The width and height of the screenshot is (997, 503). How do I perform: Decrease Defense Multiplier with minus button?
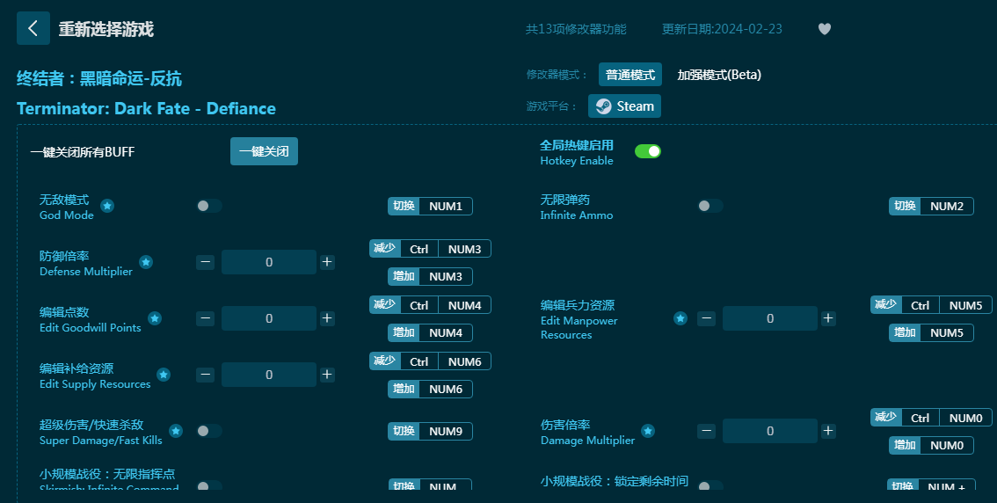[206, 262]
